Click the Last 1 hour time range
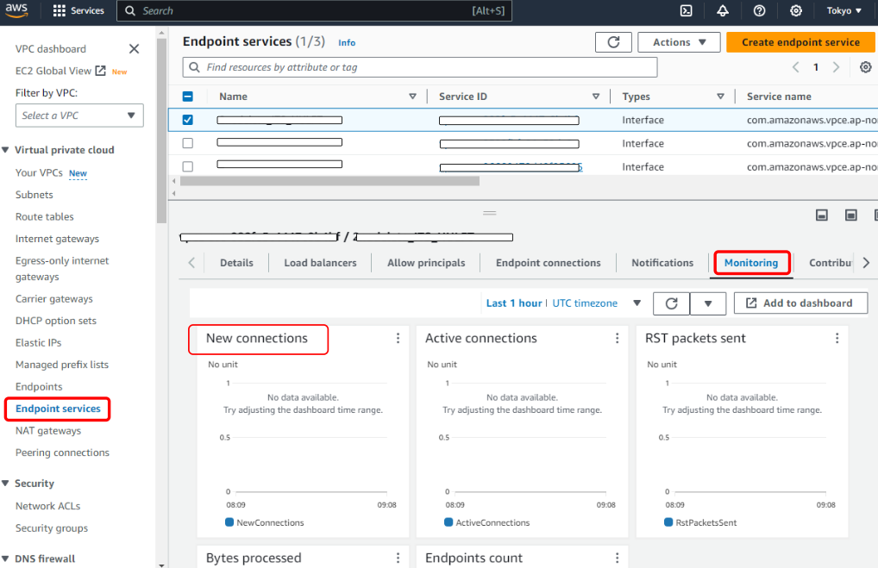This screenshot has width=878, height=568. tap(514, 303)
